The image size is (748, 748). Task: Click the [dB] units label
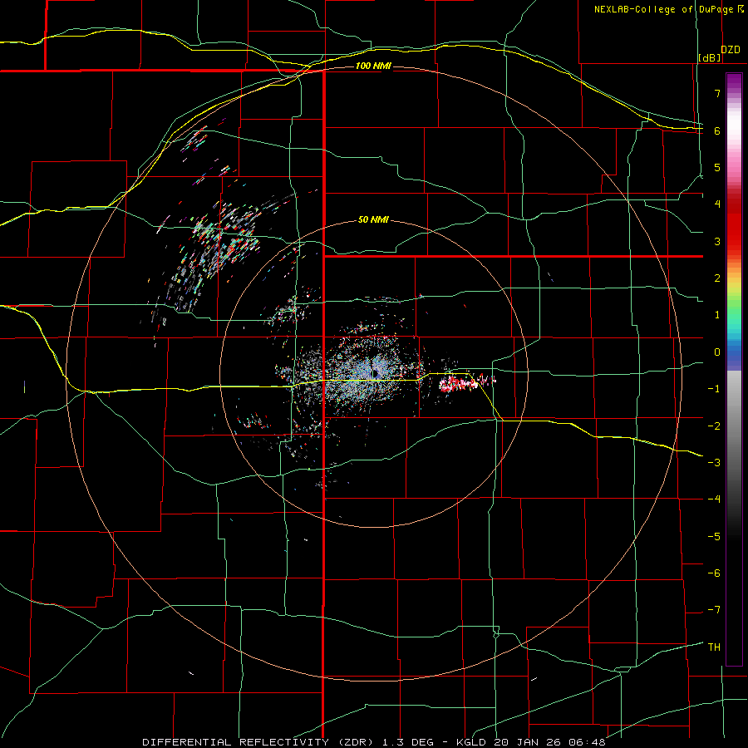(710, 57)
